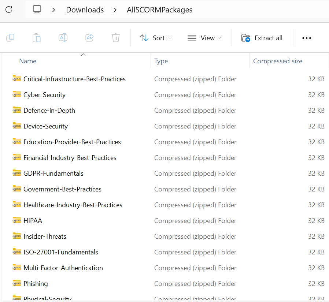Click the 32 KB size of GDPR-Fundamentals

316,173
